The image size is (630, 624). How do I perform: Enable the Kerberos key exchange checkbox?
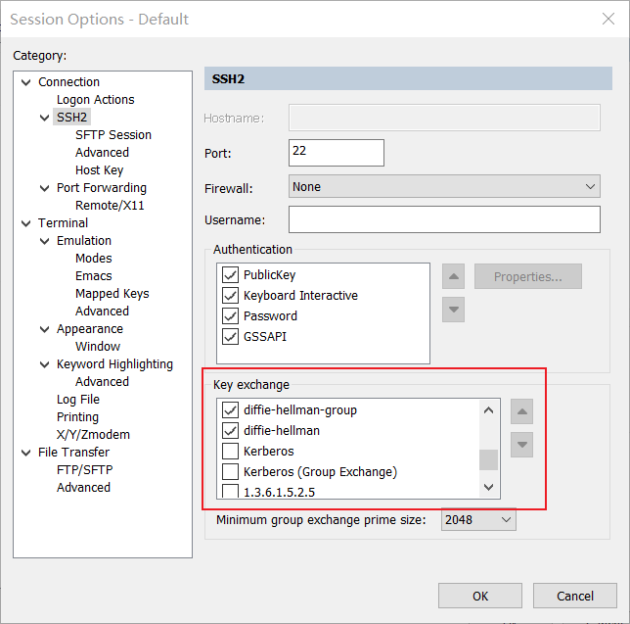click(231, 452)
